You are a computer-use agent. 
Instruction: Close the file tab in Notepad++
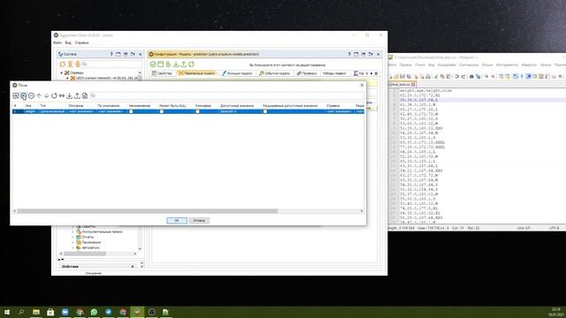(x=413, y=85)
